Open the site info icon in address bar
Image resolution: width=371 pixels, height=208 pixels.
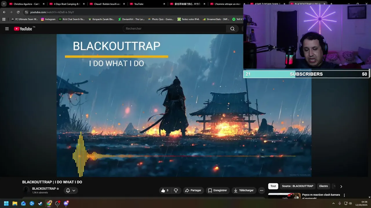(x=26, y=12)
